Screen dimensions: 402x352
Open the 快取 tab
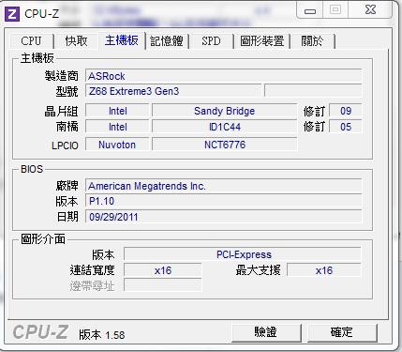click(76, 41)
